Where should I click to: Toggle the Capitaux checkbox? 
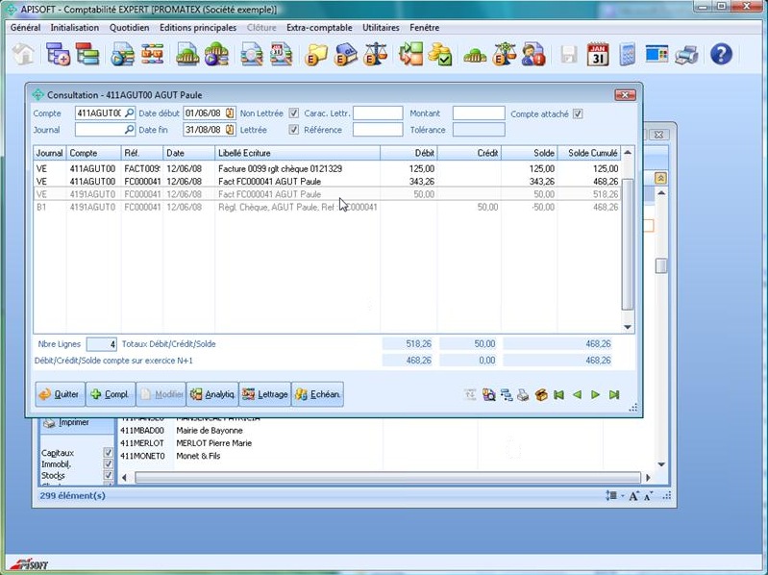(109, 452)
